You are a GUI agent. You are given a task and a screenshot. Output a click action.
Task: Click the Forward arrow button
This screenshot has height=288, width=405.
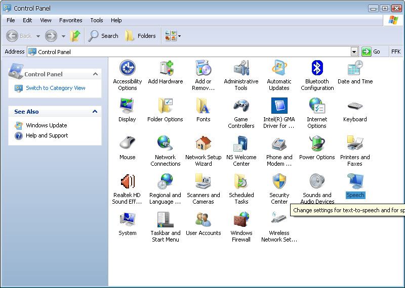point(51,36)
